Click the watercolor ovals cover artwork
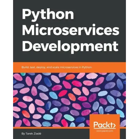139x139 pixels. click(x=69, y=100)
